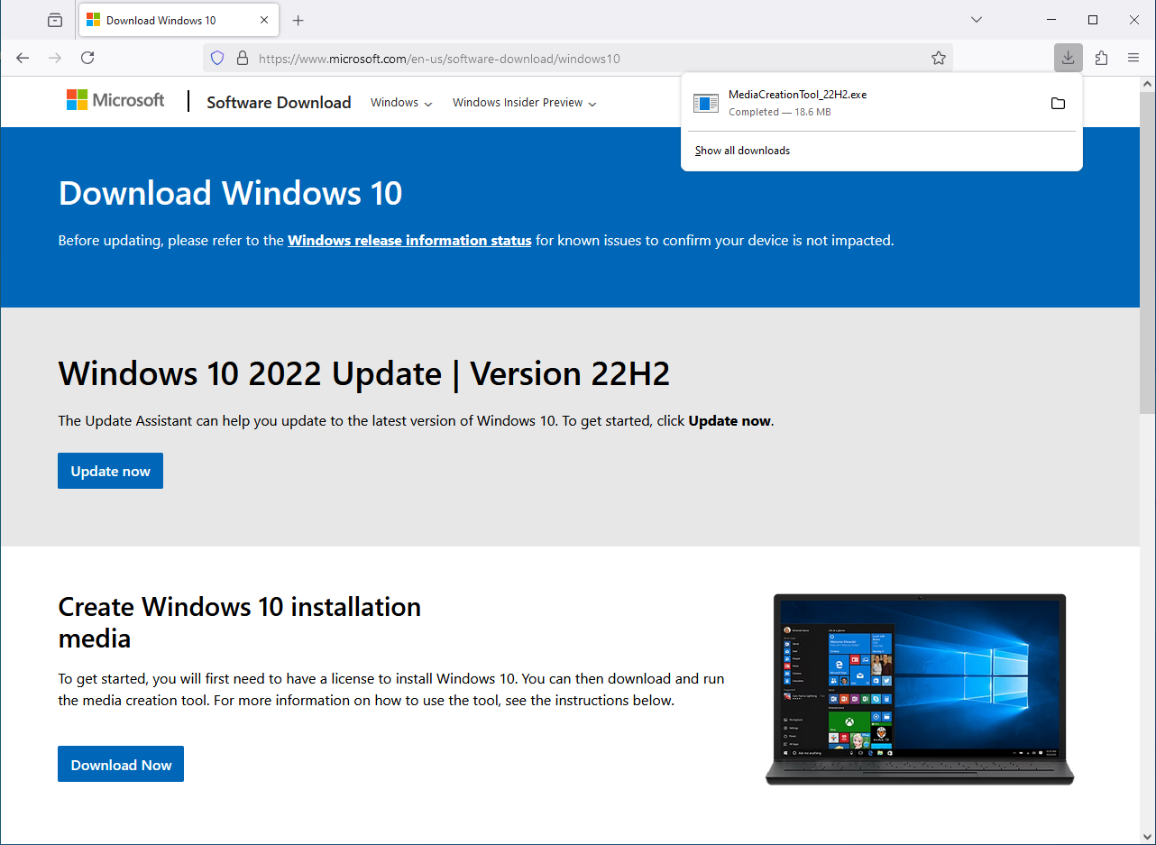Expand the Windows menu
The image size is (1156, 845).
coord(401,103)
